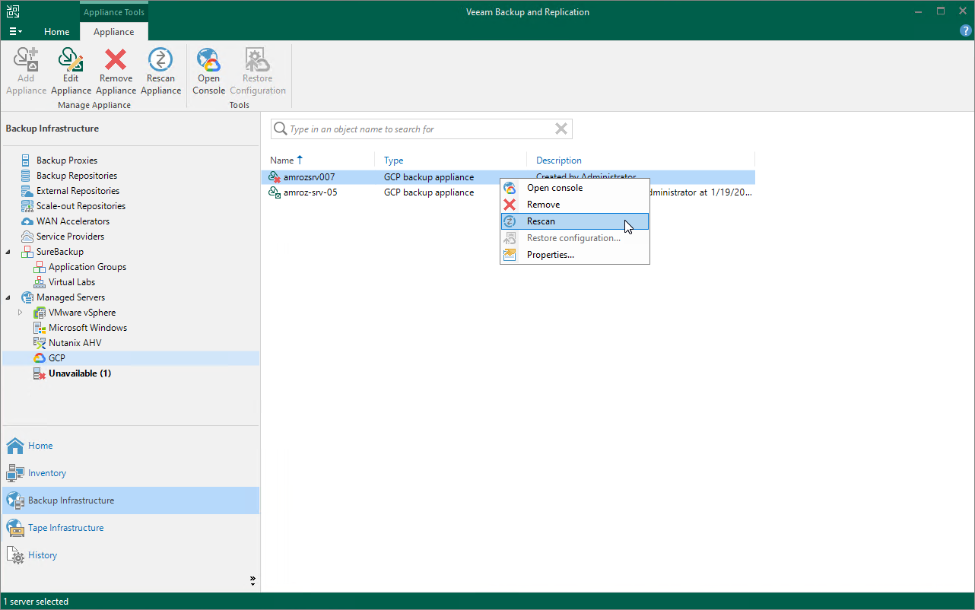Choose Rescan from the context menu

coord(575,221)
